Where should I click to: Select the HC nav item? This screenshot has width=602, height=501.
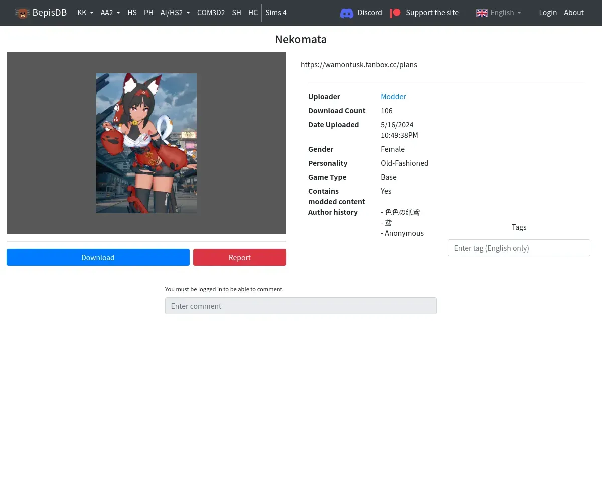point(253,13)
